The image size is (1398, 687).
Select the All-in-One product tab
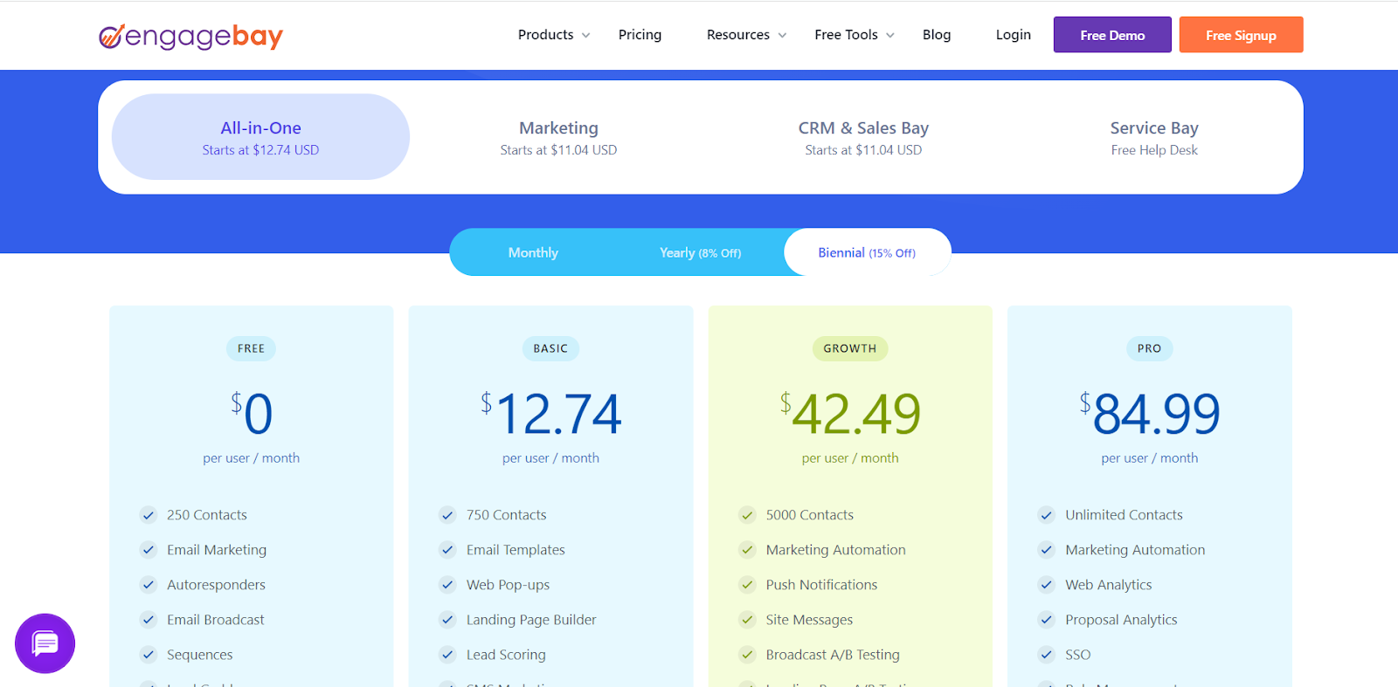tap(260, 137)
